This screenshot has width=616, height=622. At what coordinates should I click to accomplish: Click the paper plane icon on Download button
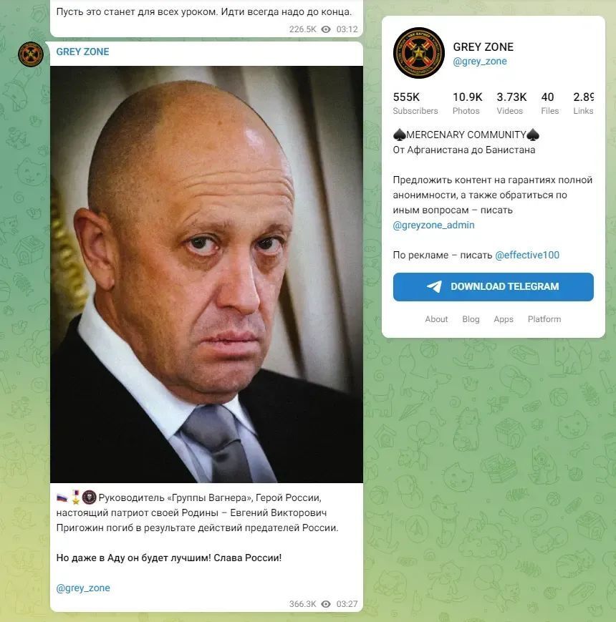(434, 286)
